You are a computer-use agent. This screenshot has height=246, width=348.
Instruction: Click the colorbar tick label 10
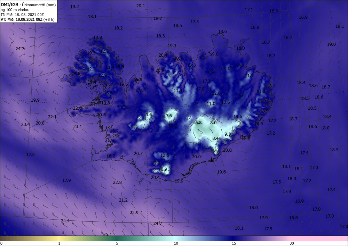[176, 243]
